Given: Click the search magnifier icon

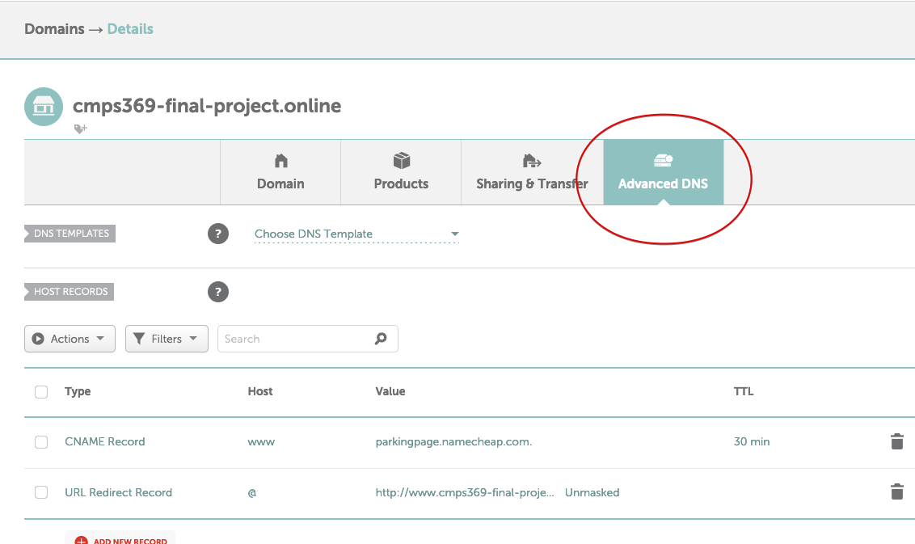Looking at the screenshot, I should click(x=381, y=339).
